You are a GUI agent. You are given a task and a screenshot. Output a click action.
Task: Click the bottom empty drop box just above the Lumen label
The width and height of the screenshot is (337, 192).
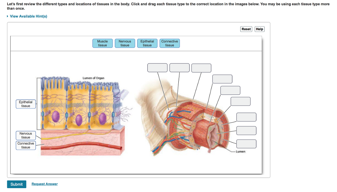tap(246, 144)
